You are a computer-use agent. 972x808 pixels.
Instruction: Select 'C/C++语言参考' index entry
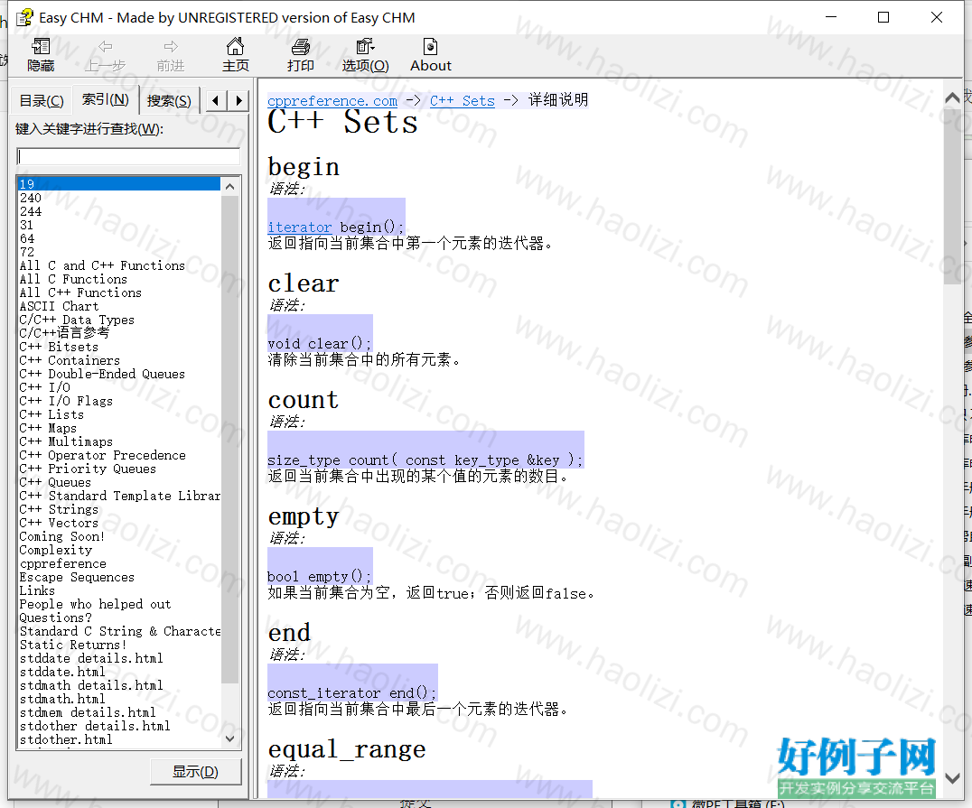[x=64, y=333]
